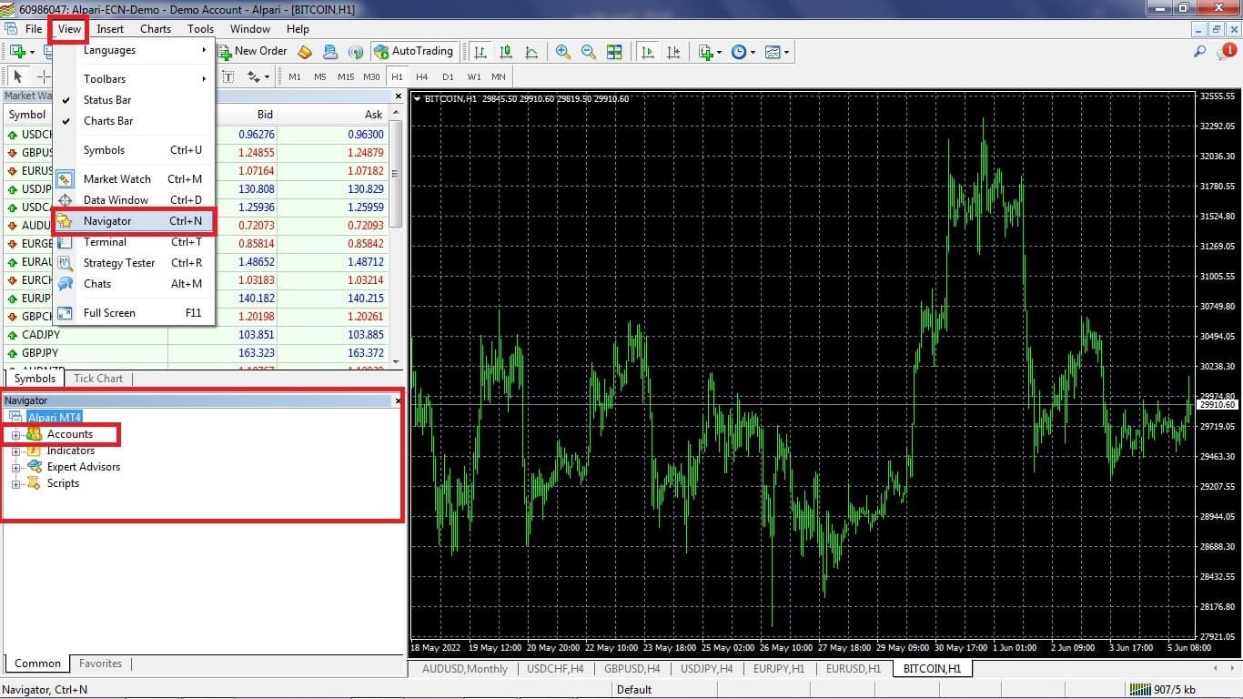Click the Ask column header
Screen dimensions: 1243x699
click(333, 115)
